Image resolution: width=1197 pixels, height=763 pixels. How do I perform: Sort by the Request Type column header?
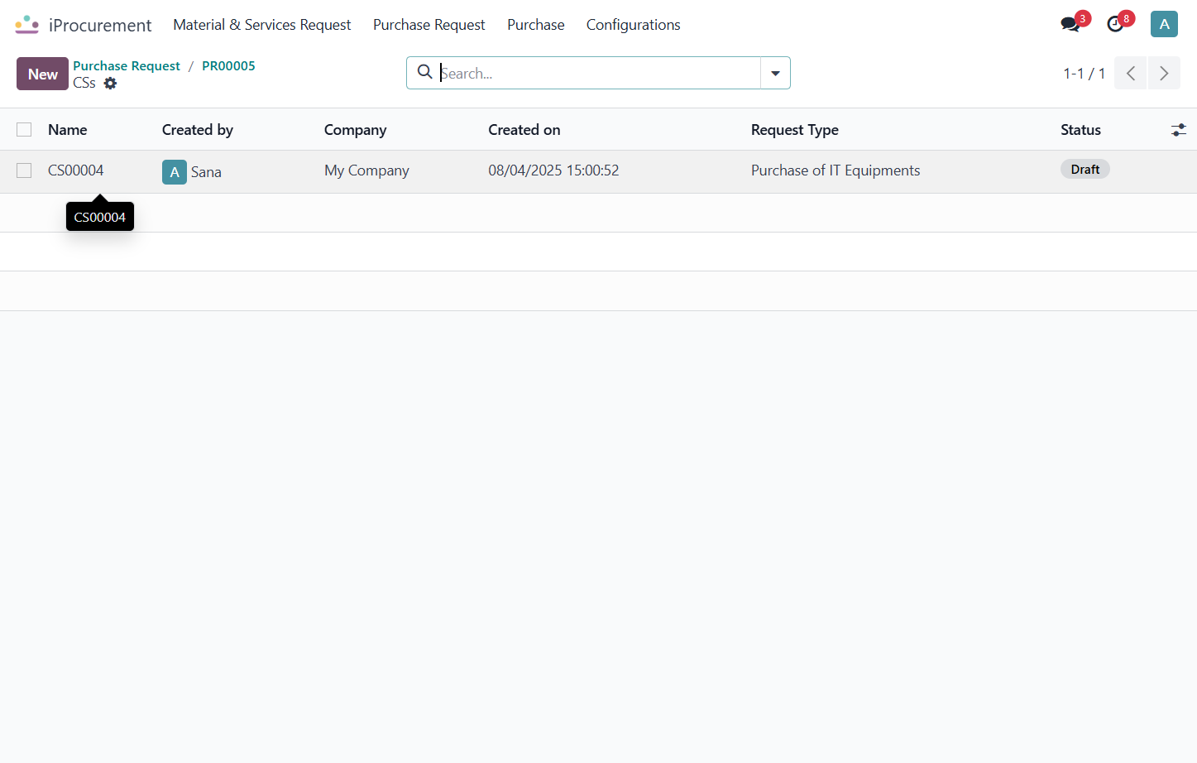794,130
